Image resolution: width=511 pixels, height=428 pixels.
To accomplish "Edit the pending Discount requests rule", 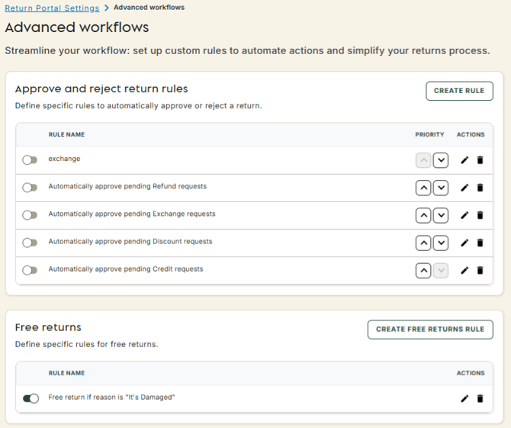I will (x=464, y=243).
